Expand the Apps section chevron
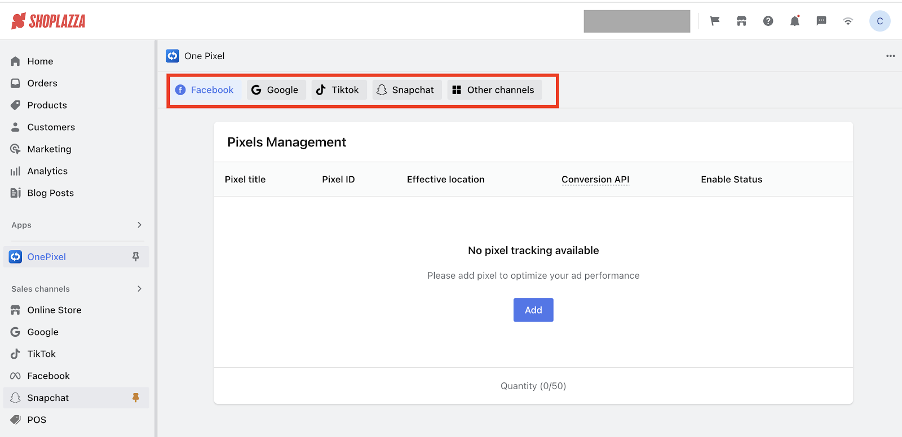 tap(139, 225)
